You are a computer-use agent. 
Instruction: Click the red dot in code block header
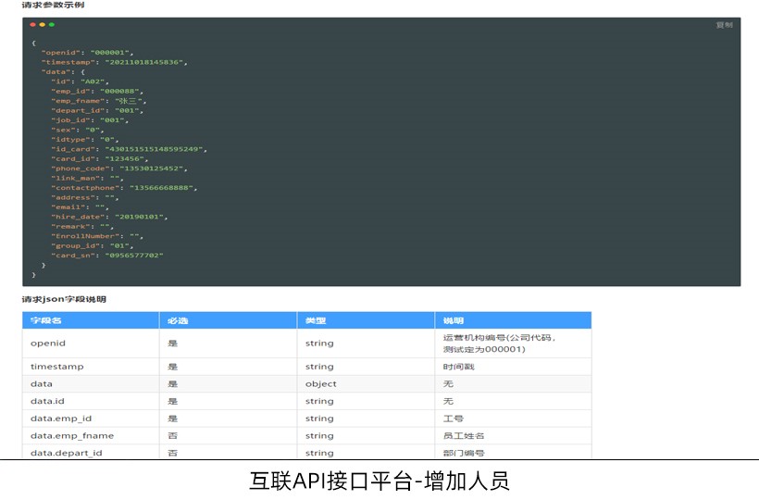[33, 25]
